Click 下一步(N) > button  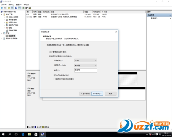click(x=97, y=94)
